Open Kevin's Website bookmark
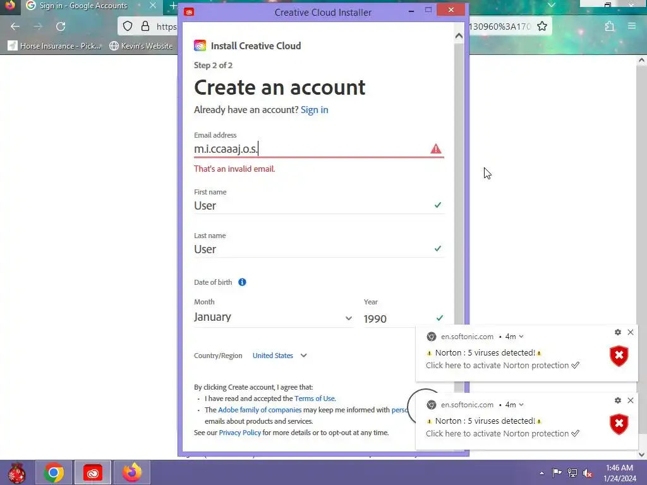Screen dimensions: 647x485 tap(141, 45)
